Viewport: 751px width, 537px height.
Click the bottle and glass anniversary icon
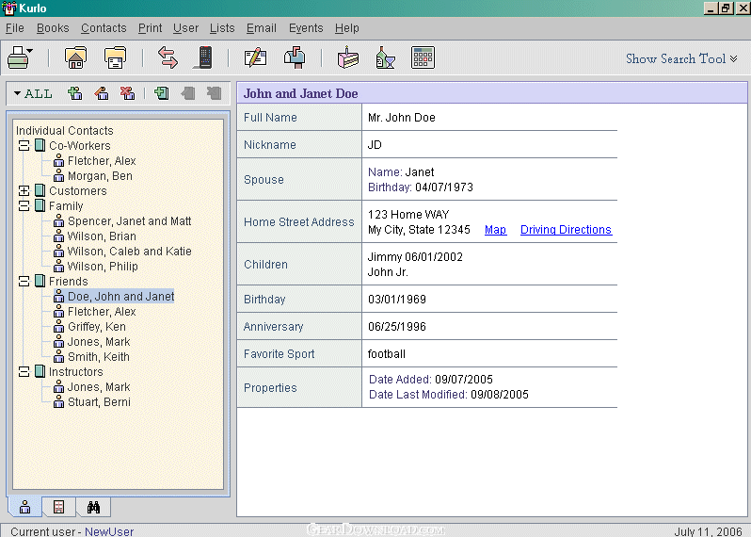pyautogui.click(x=385, y=58)
